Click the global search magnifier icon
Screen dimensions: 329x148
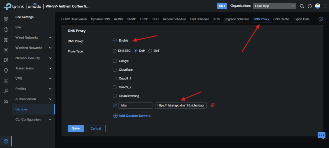302,6
